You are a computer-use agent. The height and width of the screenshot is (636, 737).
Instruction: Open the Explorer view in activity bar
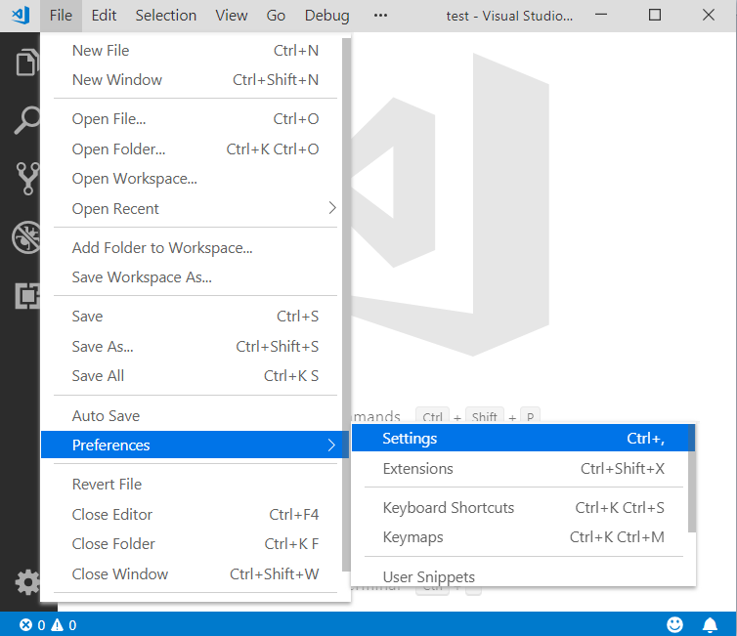tap(26, 62)
